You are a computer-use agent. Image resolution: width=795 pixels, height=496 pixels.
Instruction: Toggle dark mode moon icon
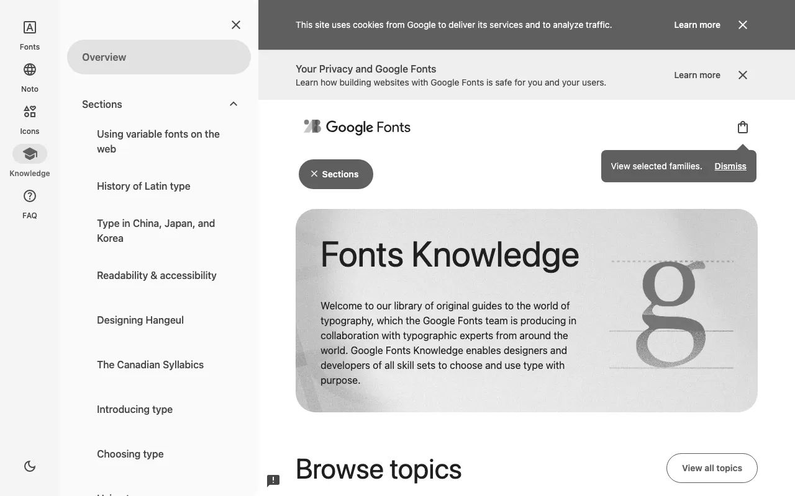[30, 466]
